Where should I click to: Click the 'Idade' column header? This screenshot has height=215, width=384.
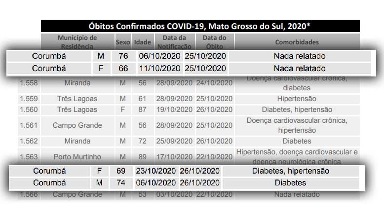tap(142, 42)
